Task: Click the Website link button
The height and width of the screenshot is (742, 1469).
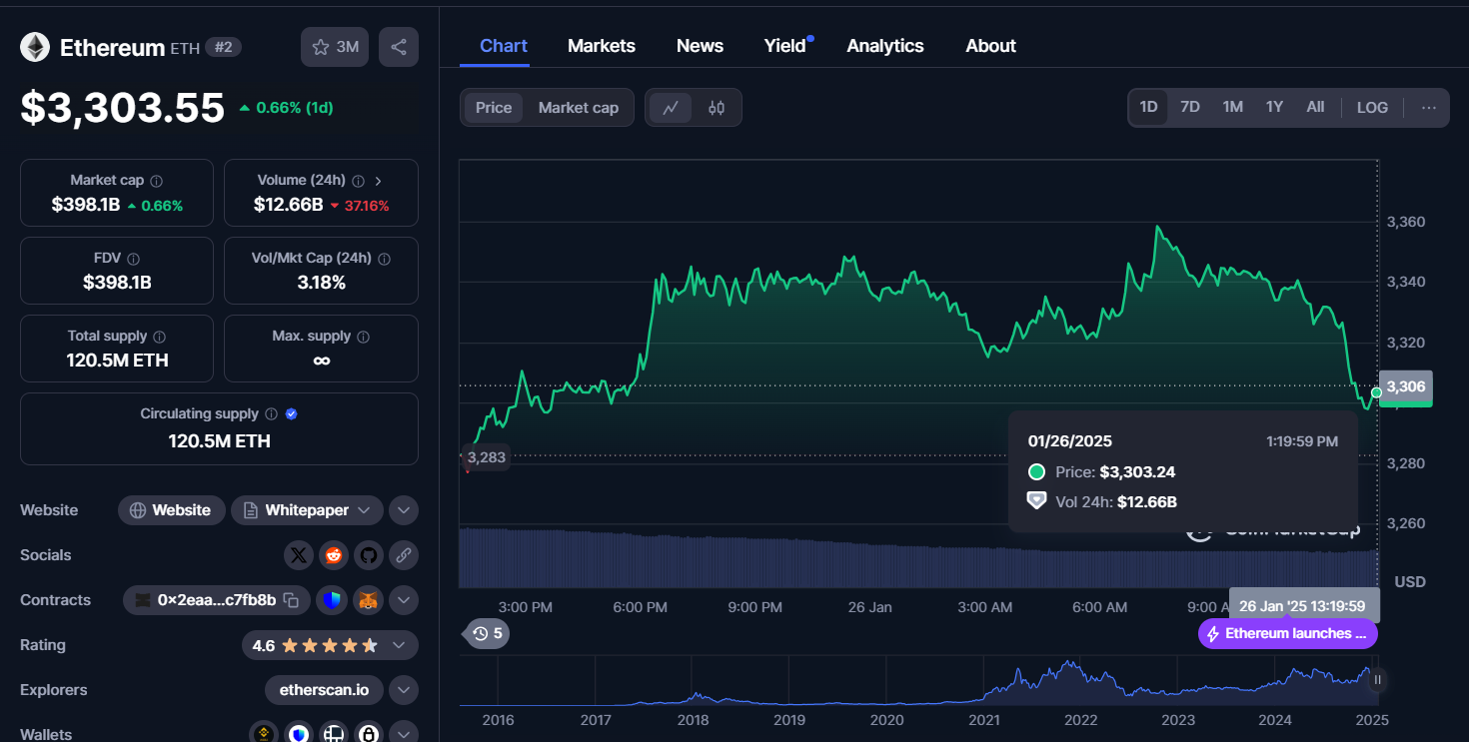Action: 172,510
